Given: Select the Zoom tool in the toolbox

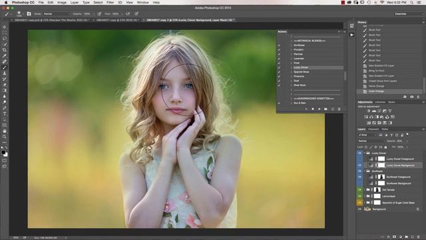Looking at the screenshot, I should point(5,137).
